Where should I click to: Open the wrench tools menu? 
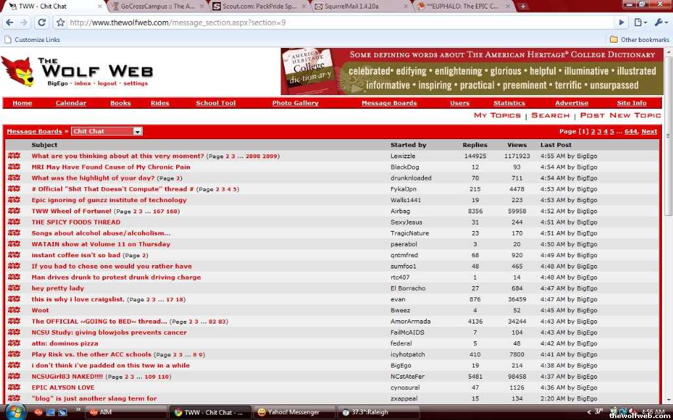point(659,22)
